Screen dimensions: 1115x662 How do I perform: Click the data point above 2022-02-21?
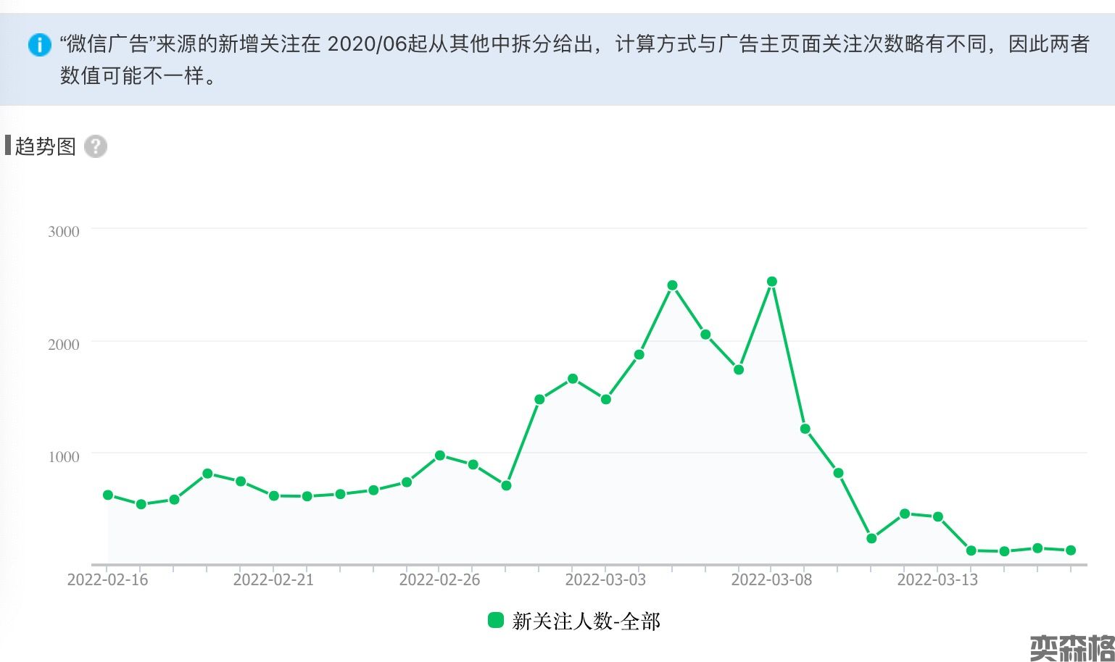click(x=274, y=496)
